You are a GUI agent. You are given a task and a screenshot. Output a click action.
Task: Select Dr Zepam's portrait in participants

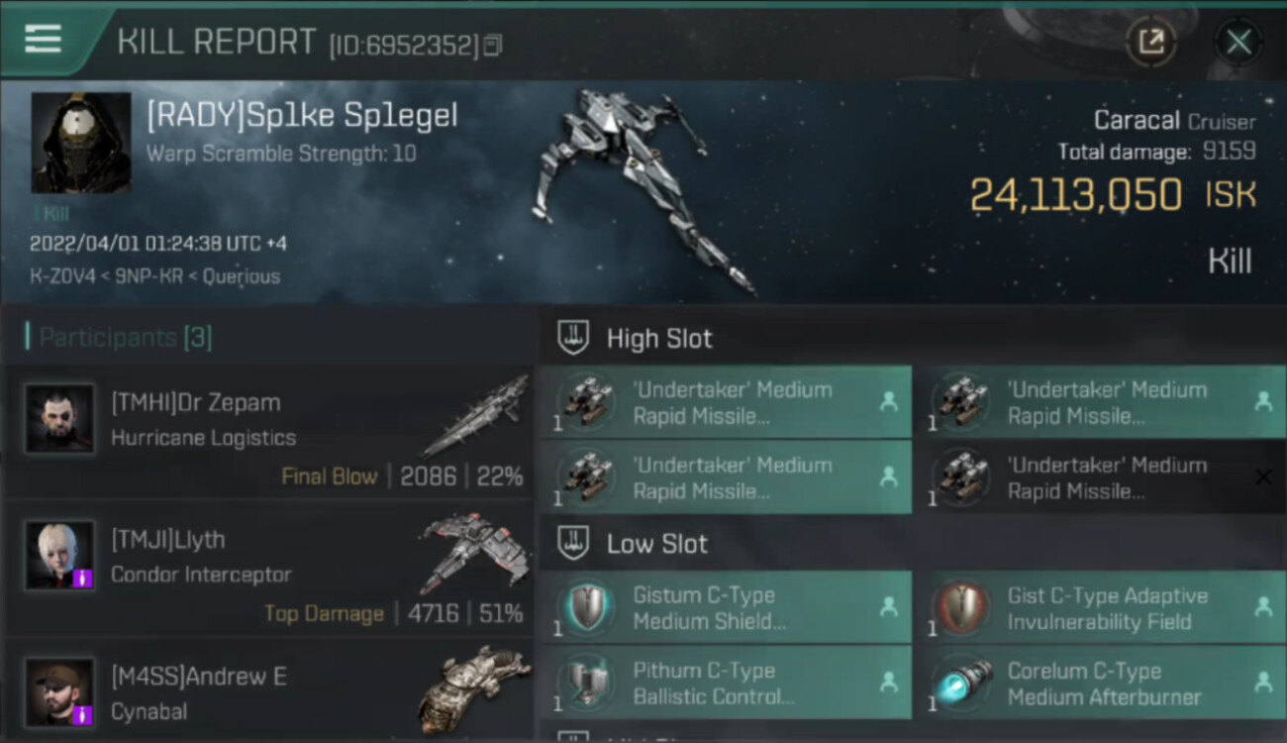[59, 418]
